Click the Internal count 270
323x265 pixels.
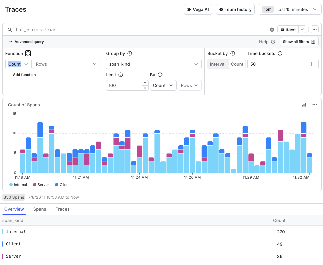point(281,232)
